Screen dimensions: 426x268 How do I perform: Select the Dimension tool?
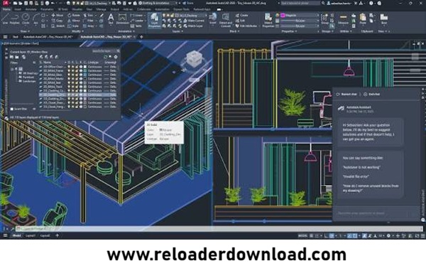pos(123,19)
